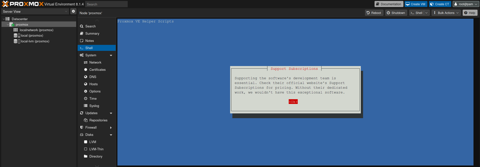Click the local-lvm storage icon

(17, 41)
